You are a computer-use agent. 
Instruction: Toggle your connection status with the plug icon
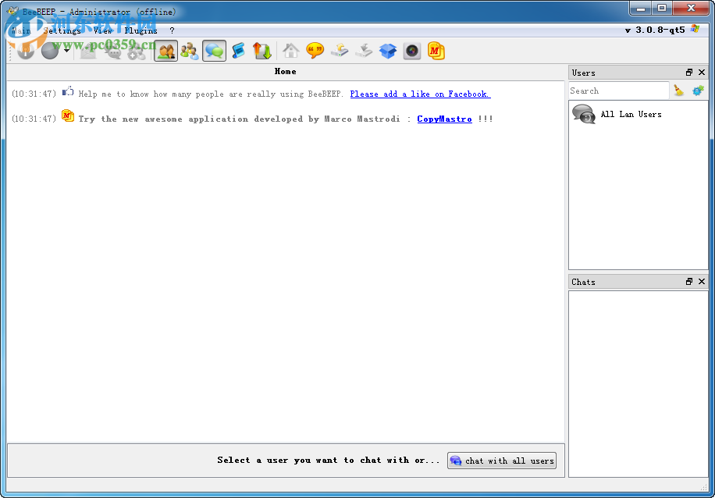click(24, 51)
